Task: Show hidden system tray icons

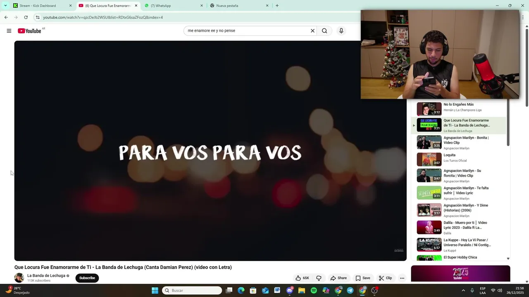Action: click(463, 290)
